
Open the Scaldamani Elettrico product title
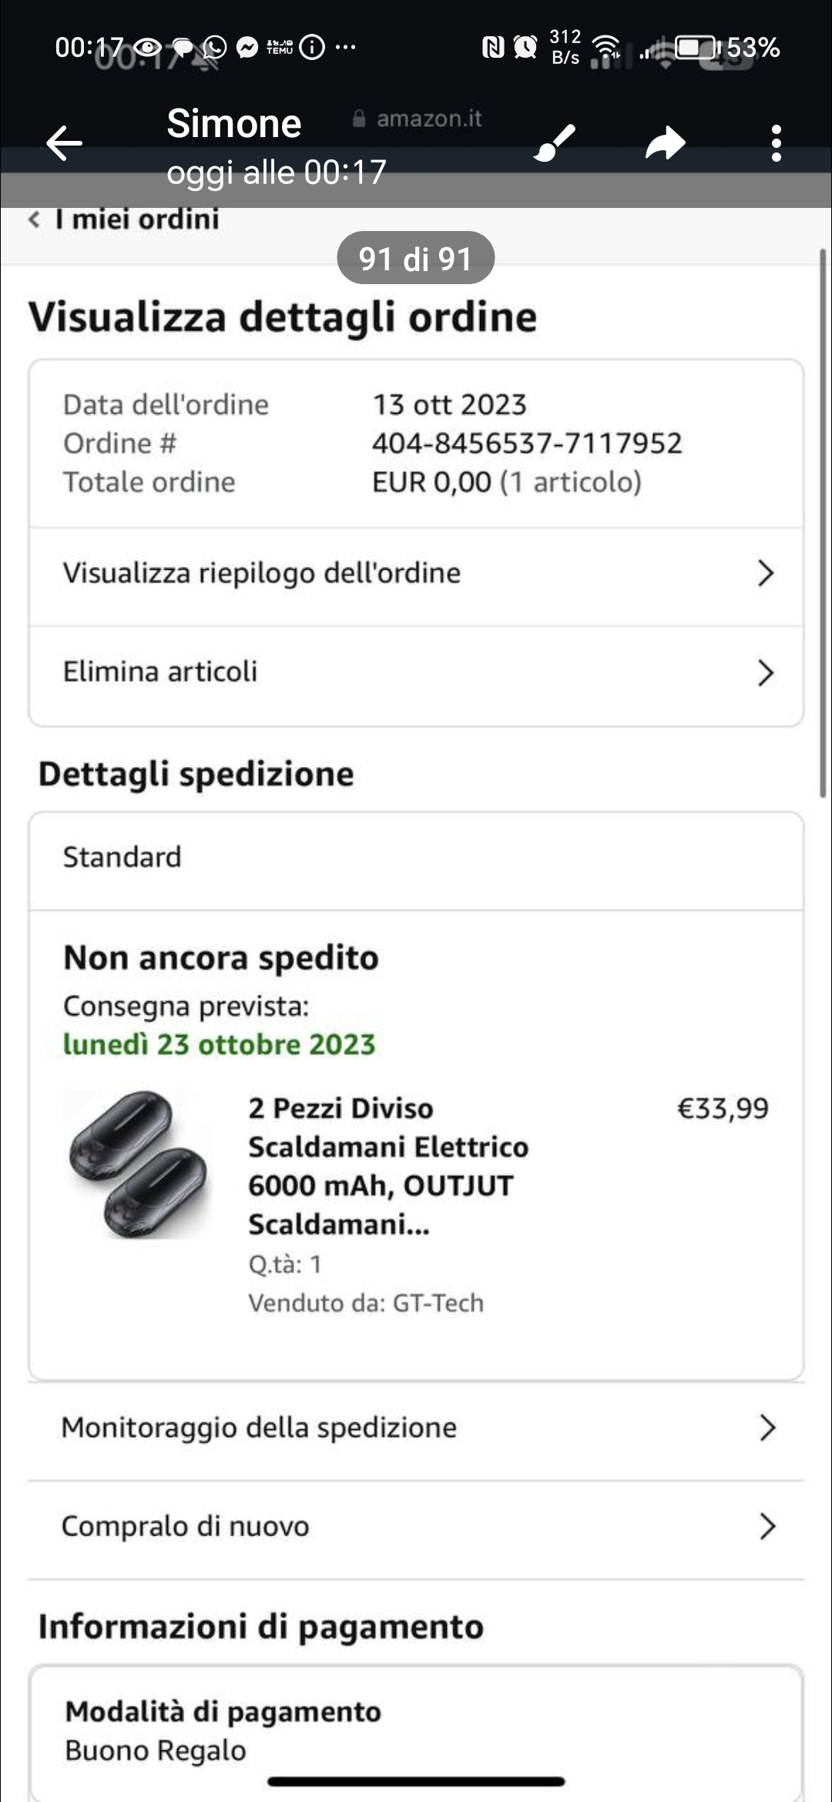click(x=387, y=1165)
